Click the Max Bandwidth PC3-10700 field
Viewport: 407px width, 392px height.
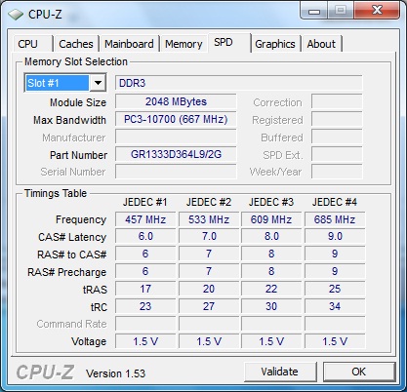[176, 119]
